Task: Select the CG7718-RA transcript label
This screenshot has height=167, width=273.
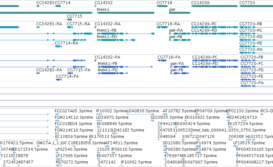Action: [x=168, y=24]
